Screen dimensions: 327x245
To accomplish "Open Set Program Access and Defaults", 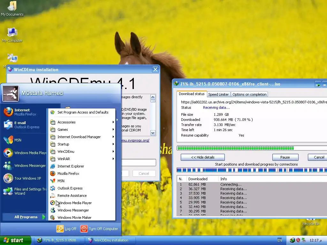I will (x=82, y=112).
